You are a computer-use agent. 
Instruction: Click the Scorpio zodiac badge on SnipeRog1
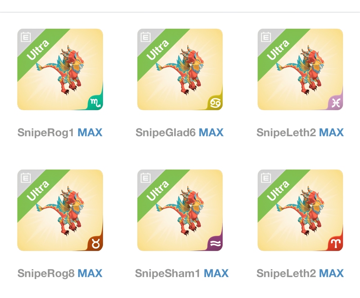coord(95,102)
